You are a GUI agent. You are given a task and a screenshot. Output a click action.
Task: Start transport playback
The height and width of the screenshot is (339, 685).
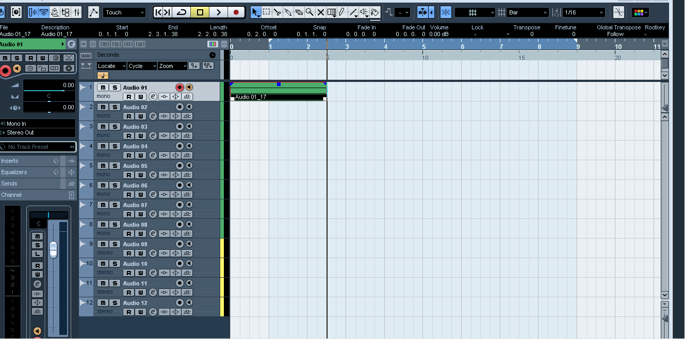pyautogui.click(x=218, y=12)
